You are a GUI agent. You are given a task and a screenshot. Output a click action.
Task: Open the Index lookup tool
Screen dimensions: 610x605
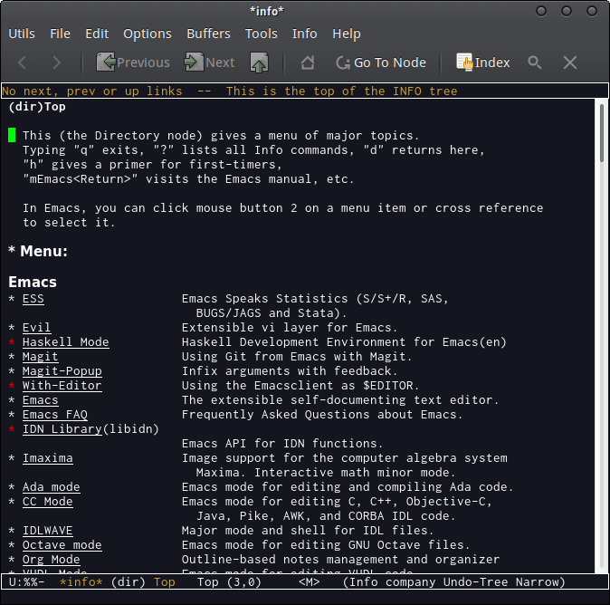coord(482,62)
